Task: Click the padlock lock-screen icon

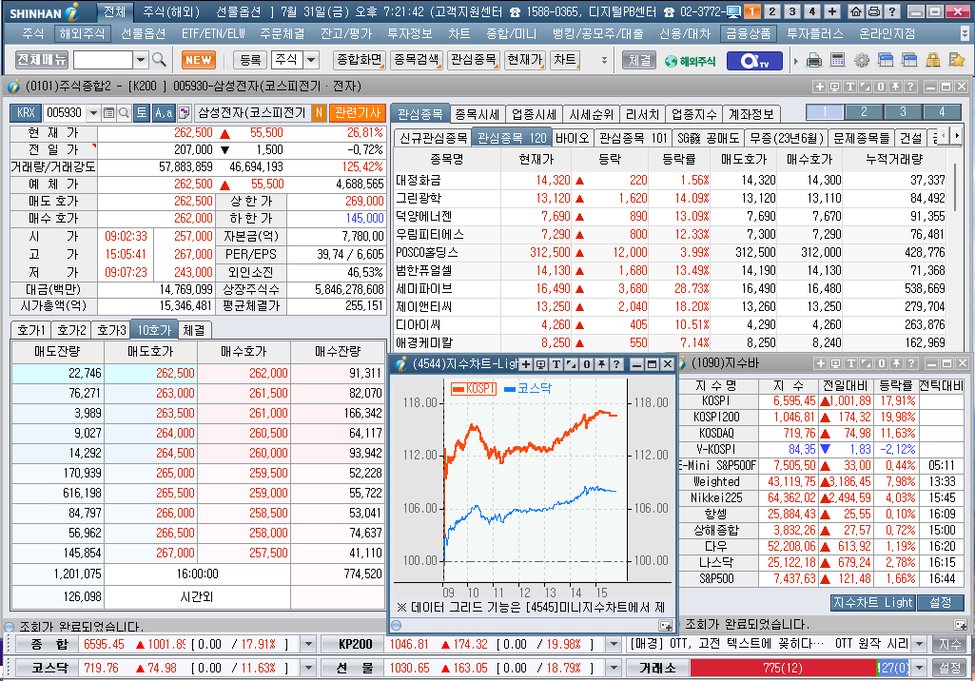Action: click(x=933, y=60)
